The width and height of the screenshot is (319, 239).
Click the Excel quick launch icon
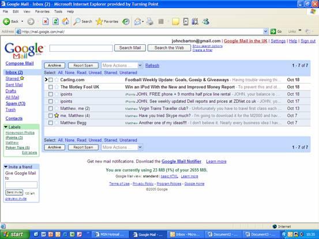72,234
